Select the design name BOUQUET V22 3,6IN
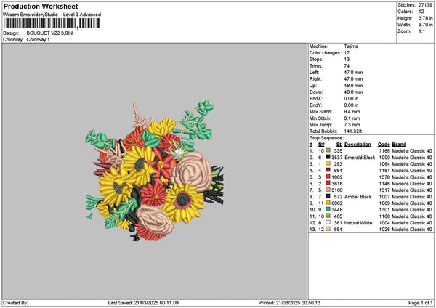436x308 pixels. point(50,33)
